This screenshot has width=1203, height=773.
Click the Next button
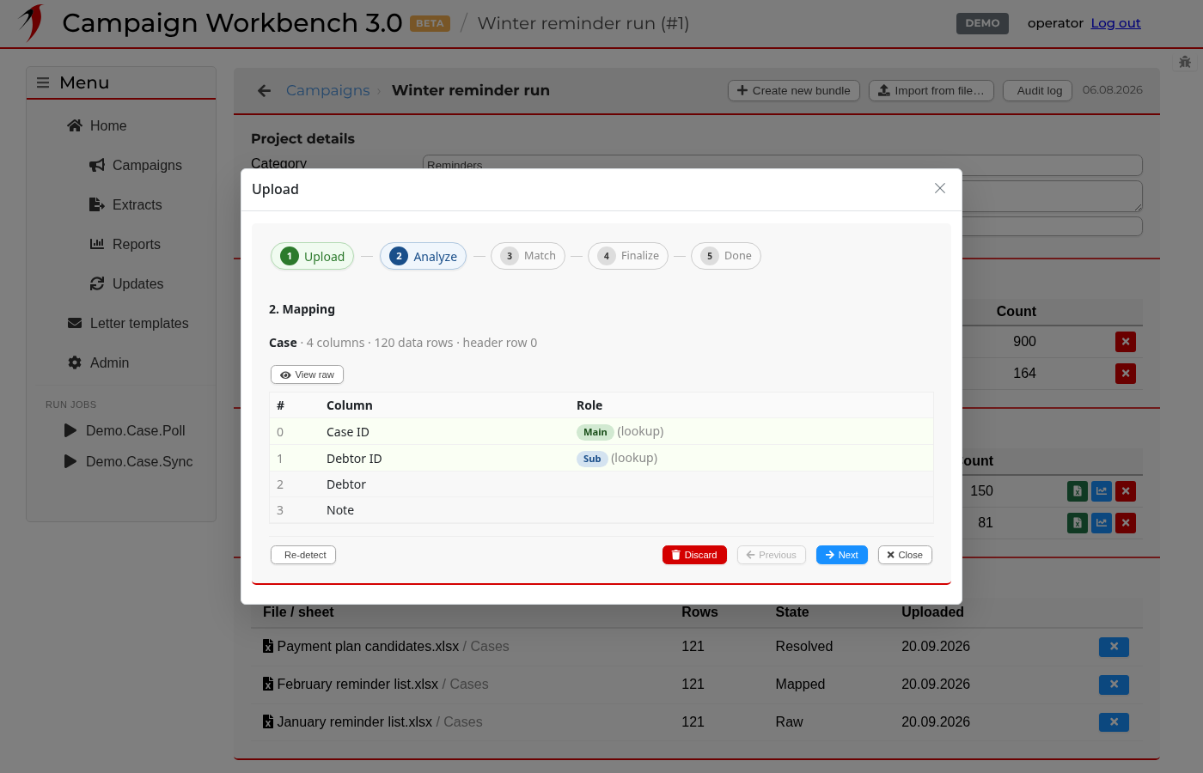(842, 555)
